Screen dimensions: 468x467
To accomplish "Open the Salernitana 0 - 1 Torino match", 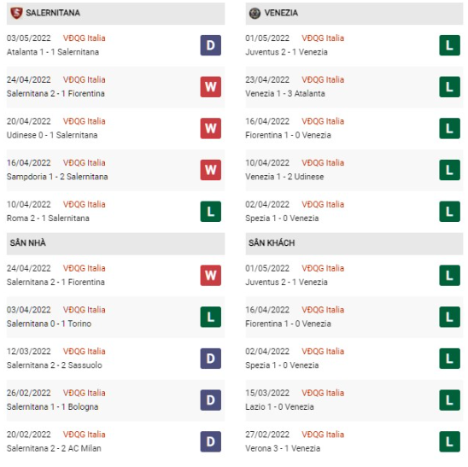I will click(49, 324).
